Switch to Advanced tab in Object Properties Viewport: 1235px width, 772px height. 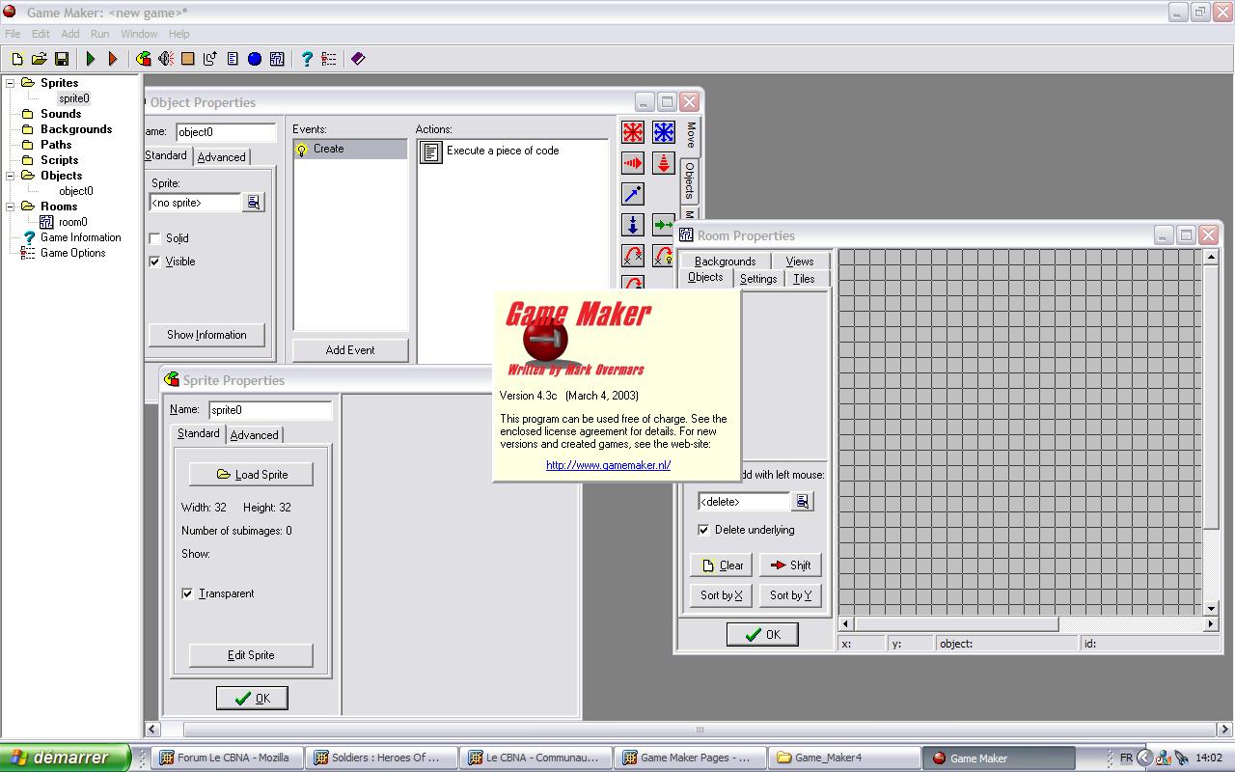click(x=222, y=157)
